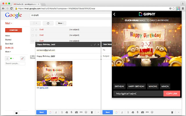Insert photo in Happy Birthday compose window
The height and width of the screenshot is (116, 186).
tap(76, 112)
